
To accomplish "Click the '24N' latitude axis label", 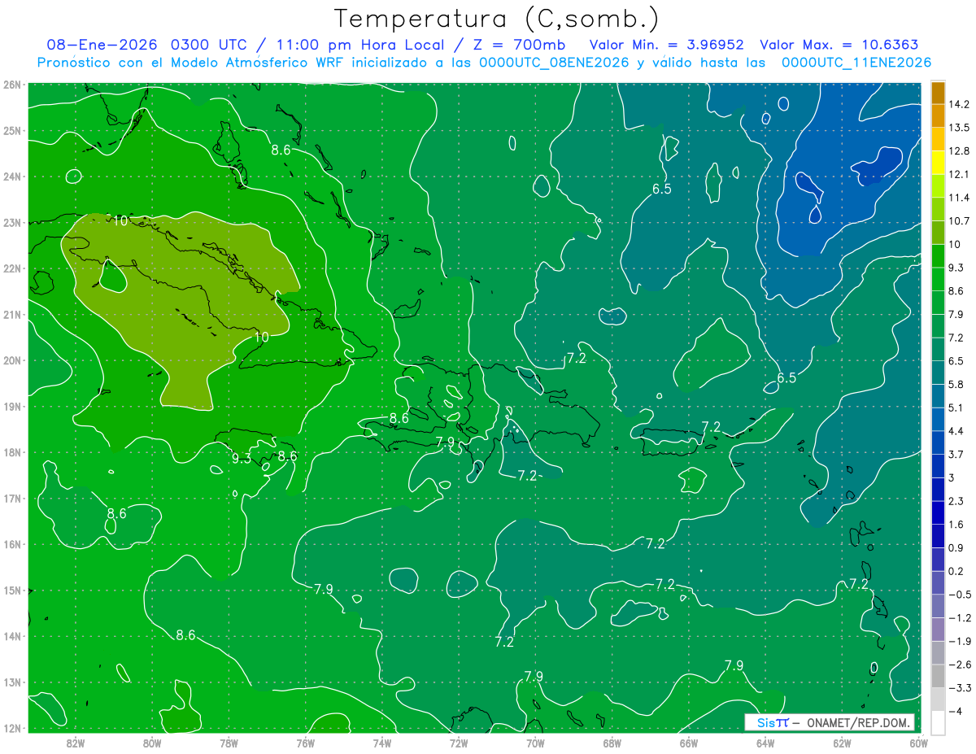I will click(12, 176).
